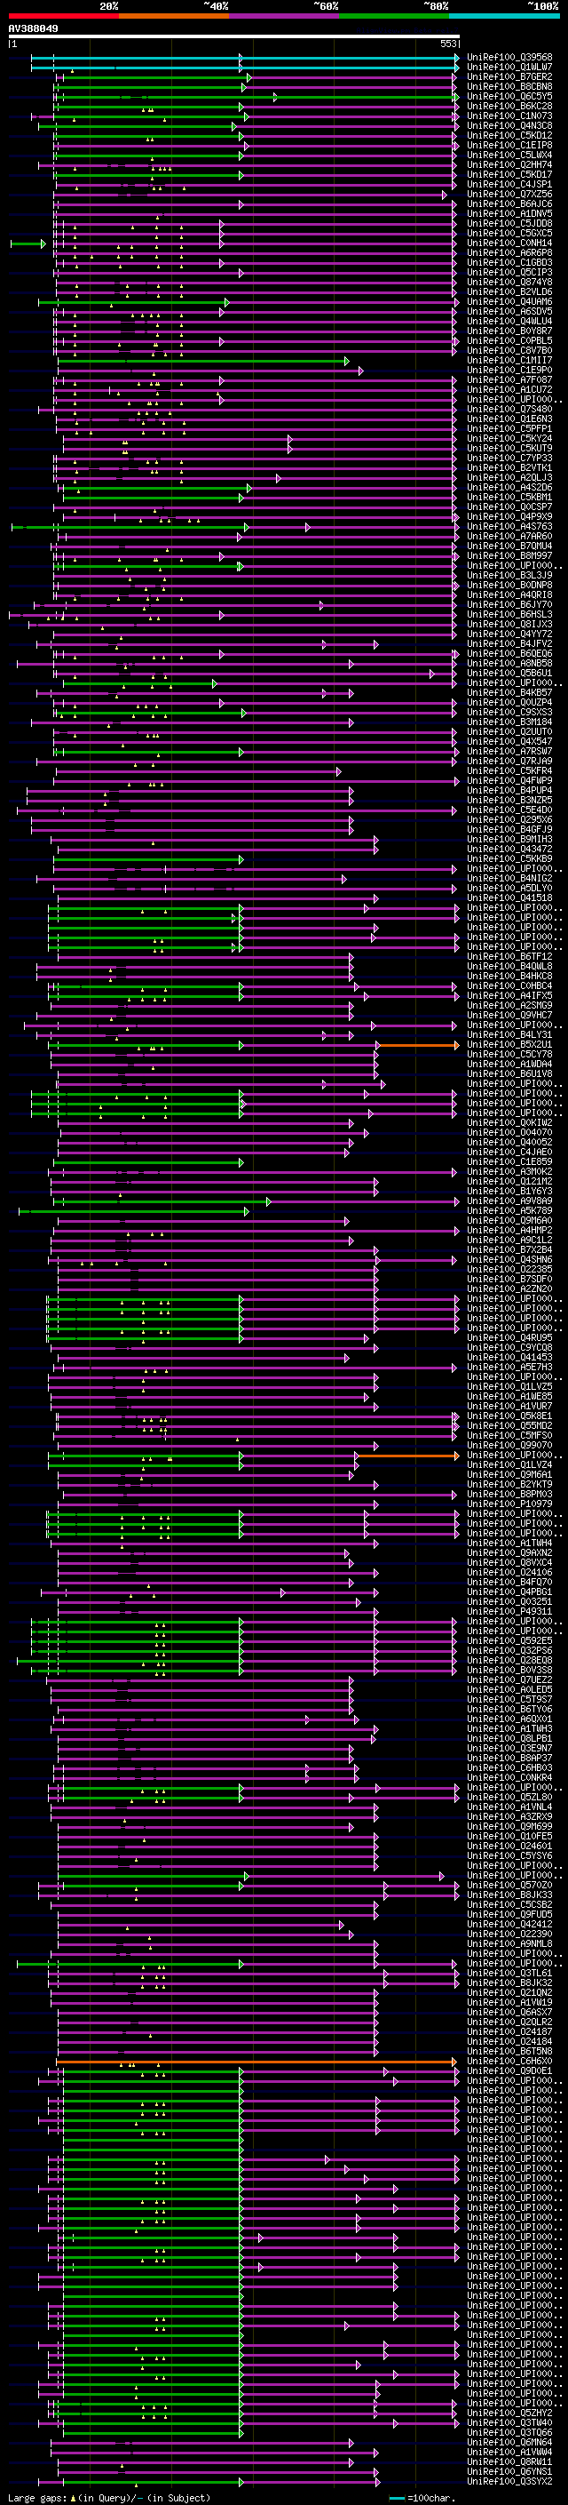The width and height of the screenshot is (568, 2505).
Task: Open the UniRef100_A8NB58 hit label
Action: point(509,663)
